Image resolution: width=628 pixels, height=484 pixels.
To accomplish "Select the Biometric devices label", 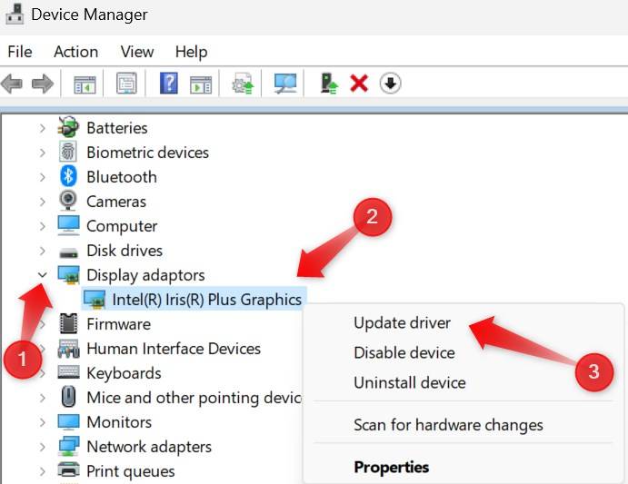I will click(148, 153).
